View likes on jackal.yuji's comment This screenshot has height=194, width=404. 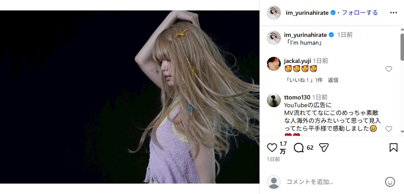coord(303,80)
